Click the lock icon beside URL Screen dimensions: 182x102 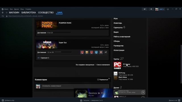pos(7,16)
